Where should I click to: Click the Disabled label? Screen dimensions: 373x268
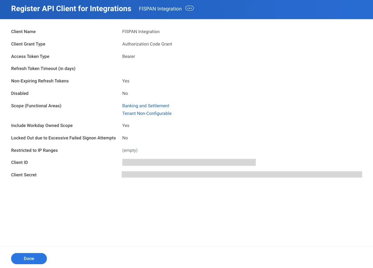[x=20, y=93]
